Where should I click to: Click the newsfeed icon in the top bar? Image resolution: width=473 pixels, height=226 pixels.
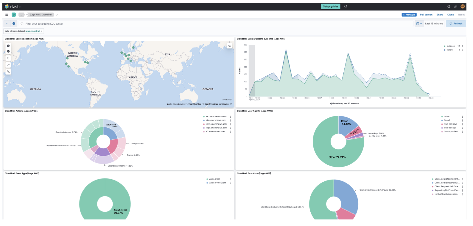point(456,7)
